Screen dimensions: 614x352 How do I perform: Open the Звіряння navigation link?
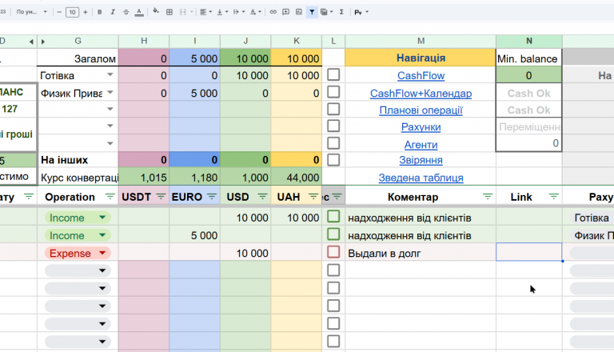click(421, 160)
